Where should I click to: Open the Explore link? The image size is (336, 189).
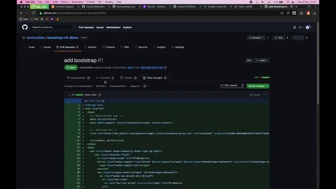coord(127,27)
